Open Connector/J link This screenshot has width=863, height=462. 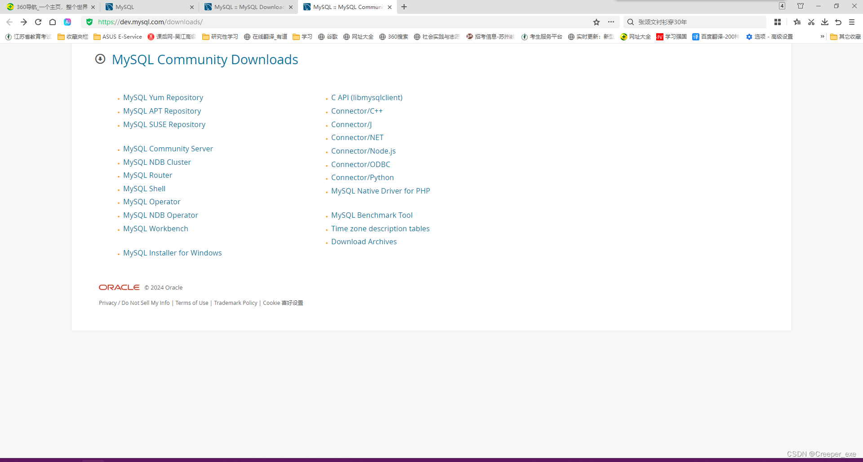(351, 124)
